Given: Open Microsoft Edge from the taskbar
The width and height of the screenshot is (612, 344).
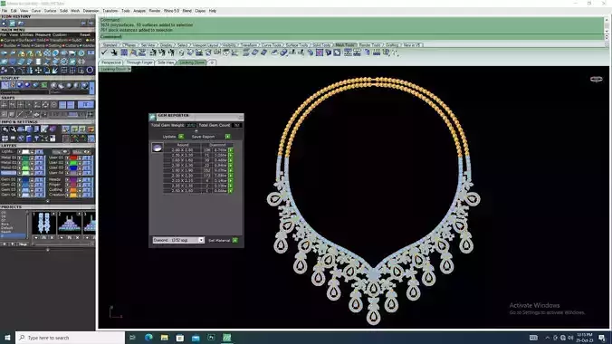Looking at the screenshot, I should coord(148,338).
